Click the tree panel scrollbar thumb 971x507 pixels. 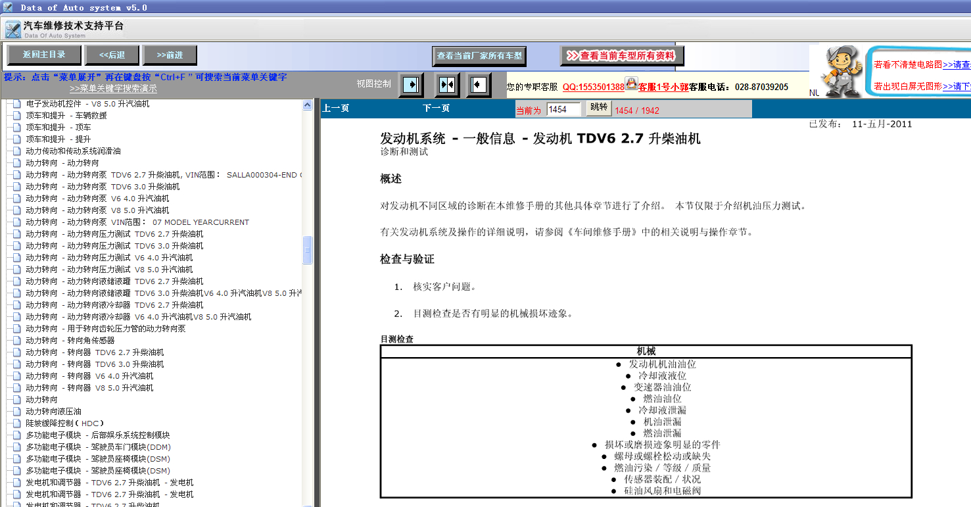(308, 250)
